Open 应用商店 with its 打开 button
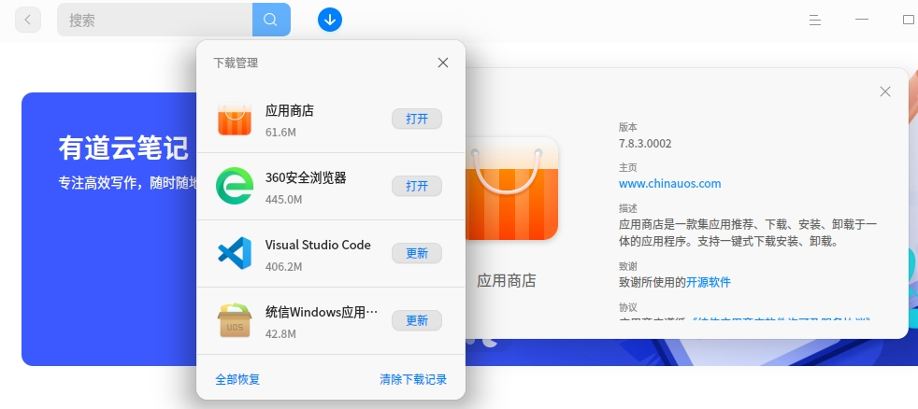Viewport: 918px width, 409px height. (x=417, y=119)
